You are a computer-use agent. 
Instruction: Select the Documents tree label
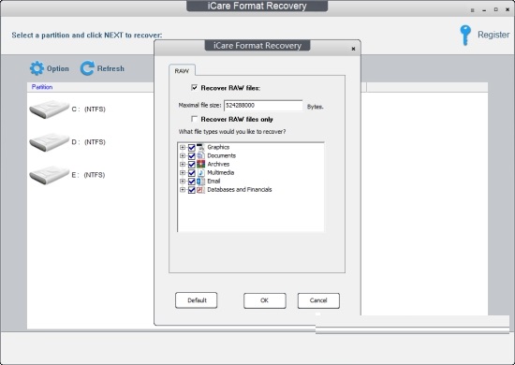click(221, 155)
